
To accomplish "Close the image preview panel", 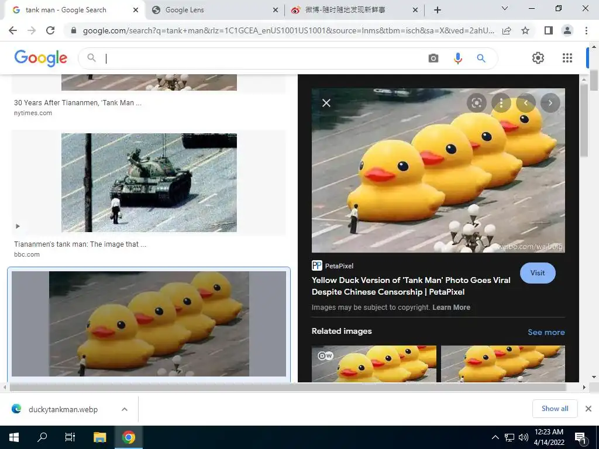I will click(x=326, y=103).
